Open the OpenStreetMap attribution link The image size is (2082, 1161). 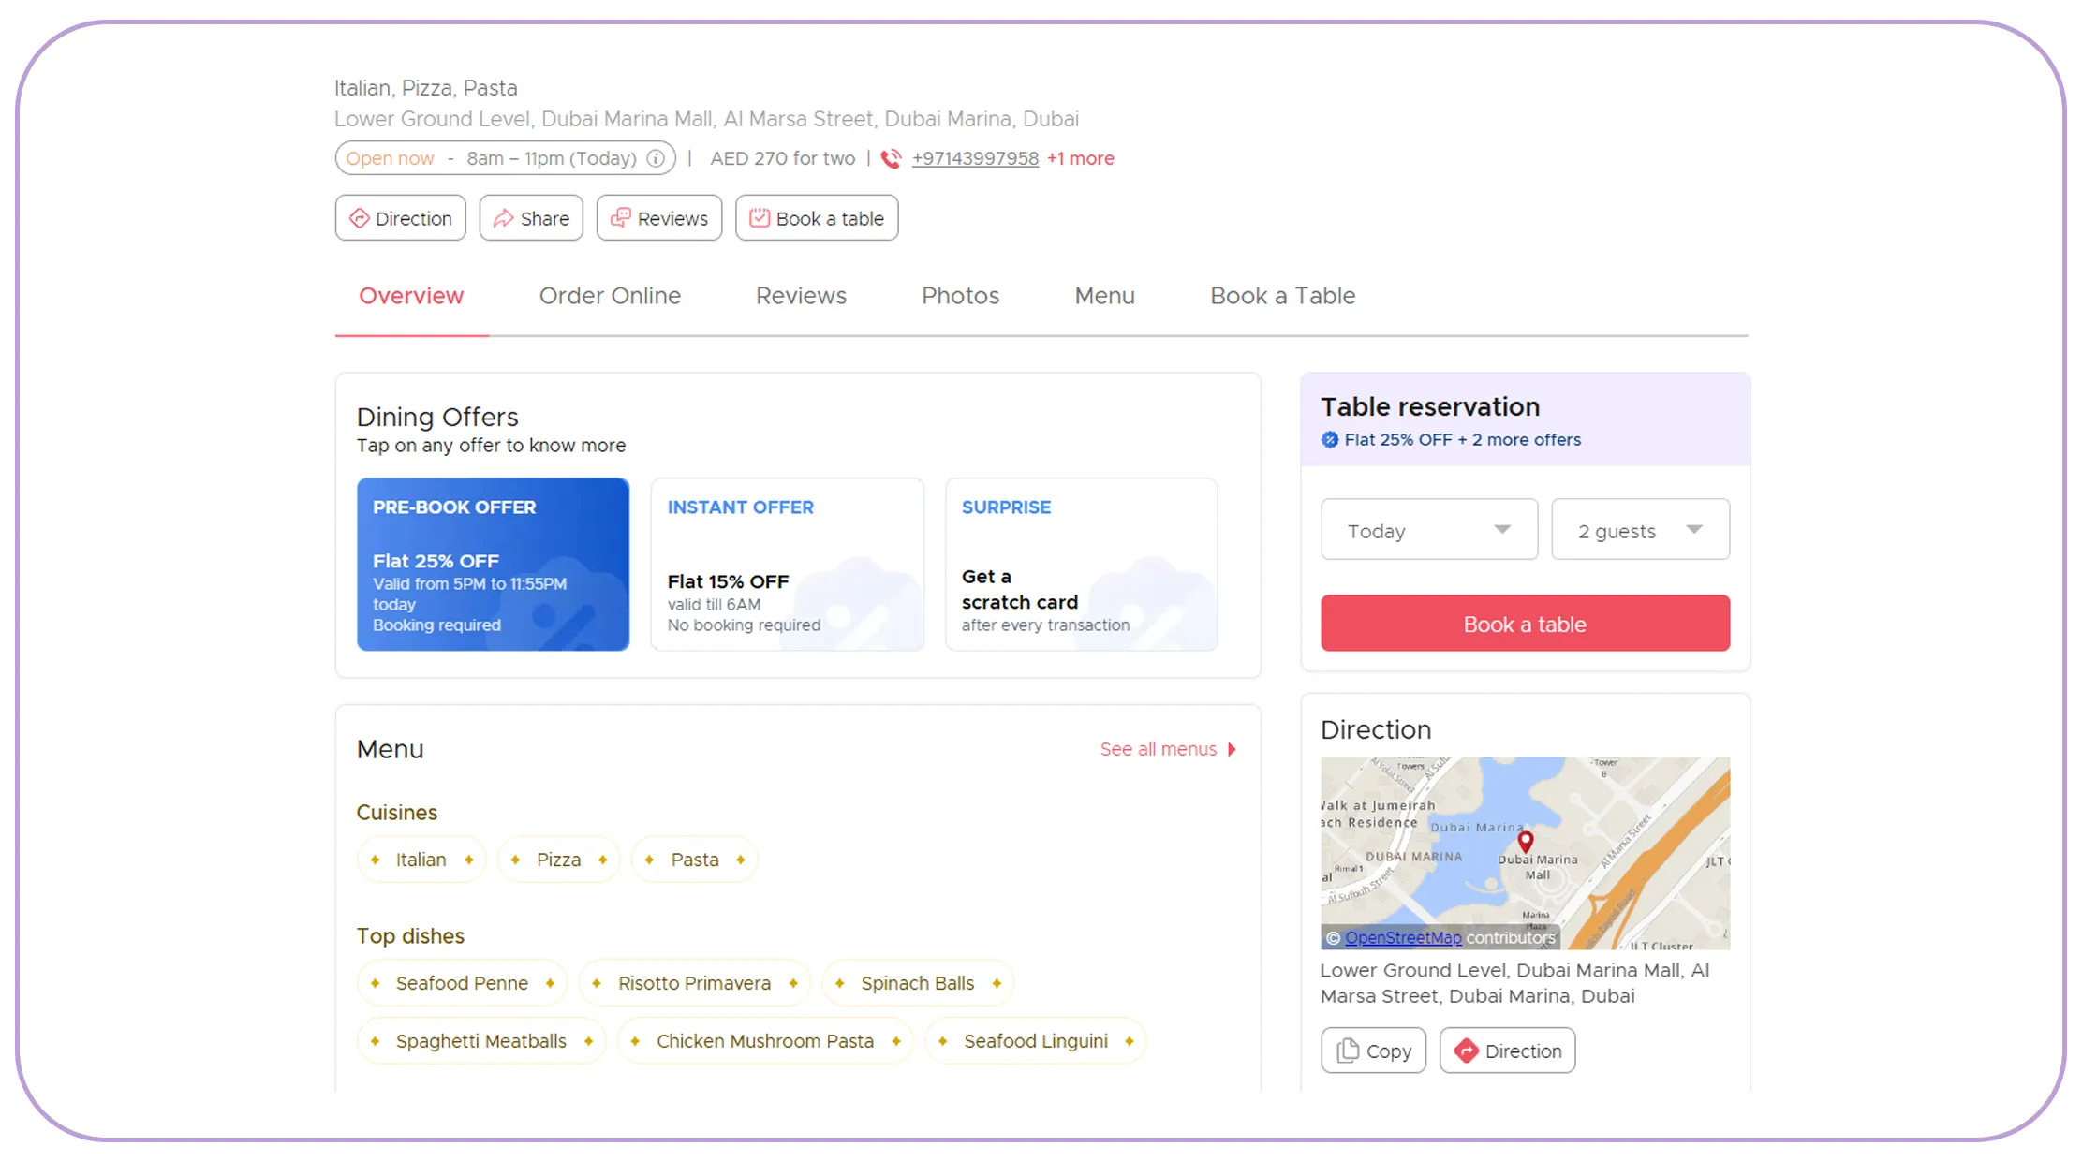point(1403,937)
